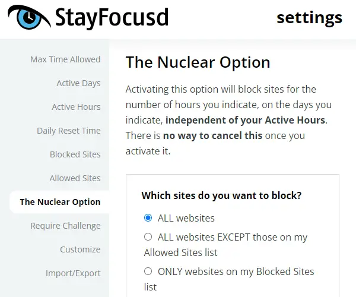The width and height of the screenshot is (356, 297).
Task: Click the ONLY websites on my Blocked Sites label
Action: click(x=229, y=279)
